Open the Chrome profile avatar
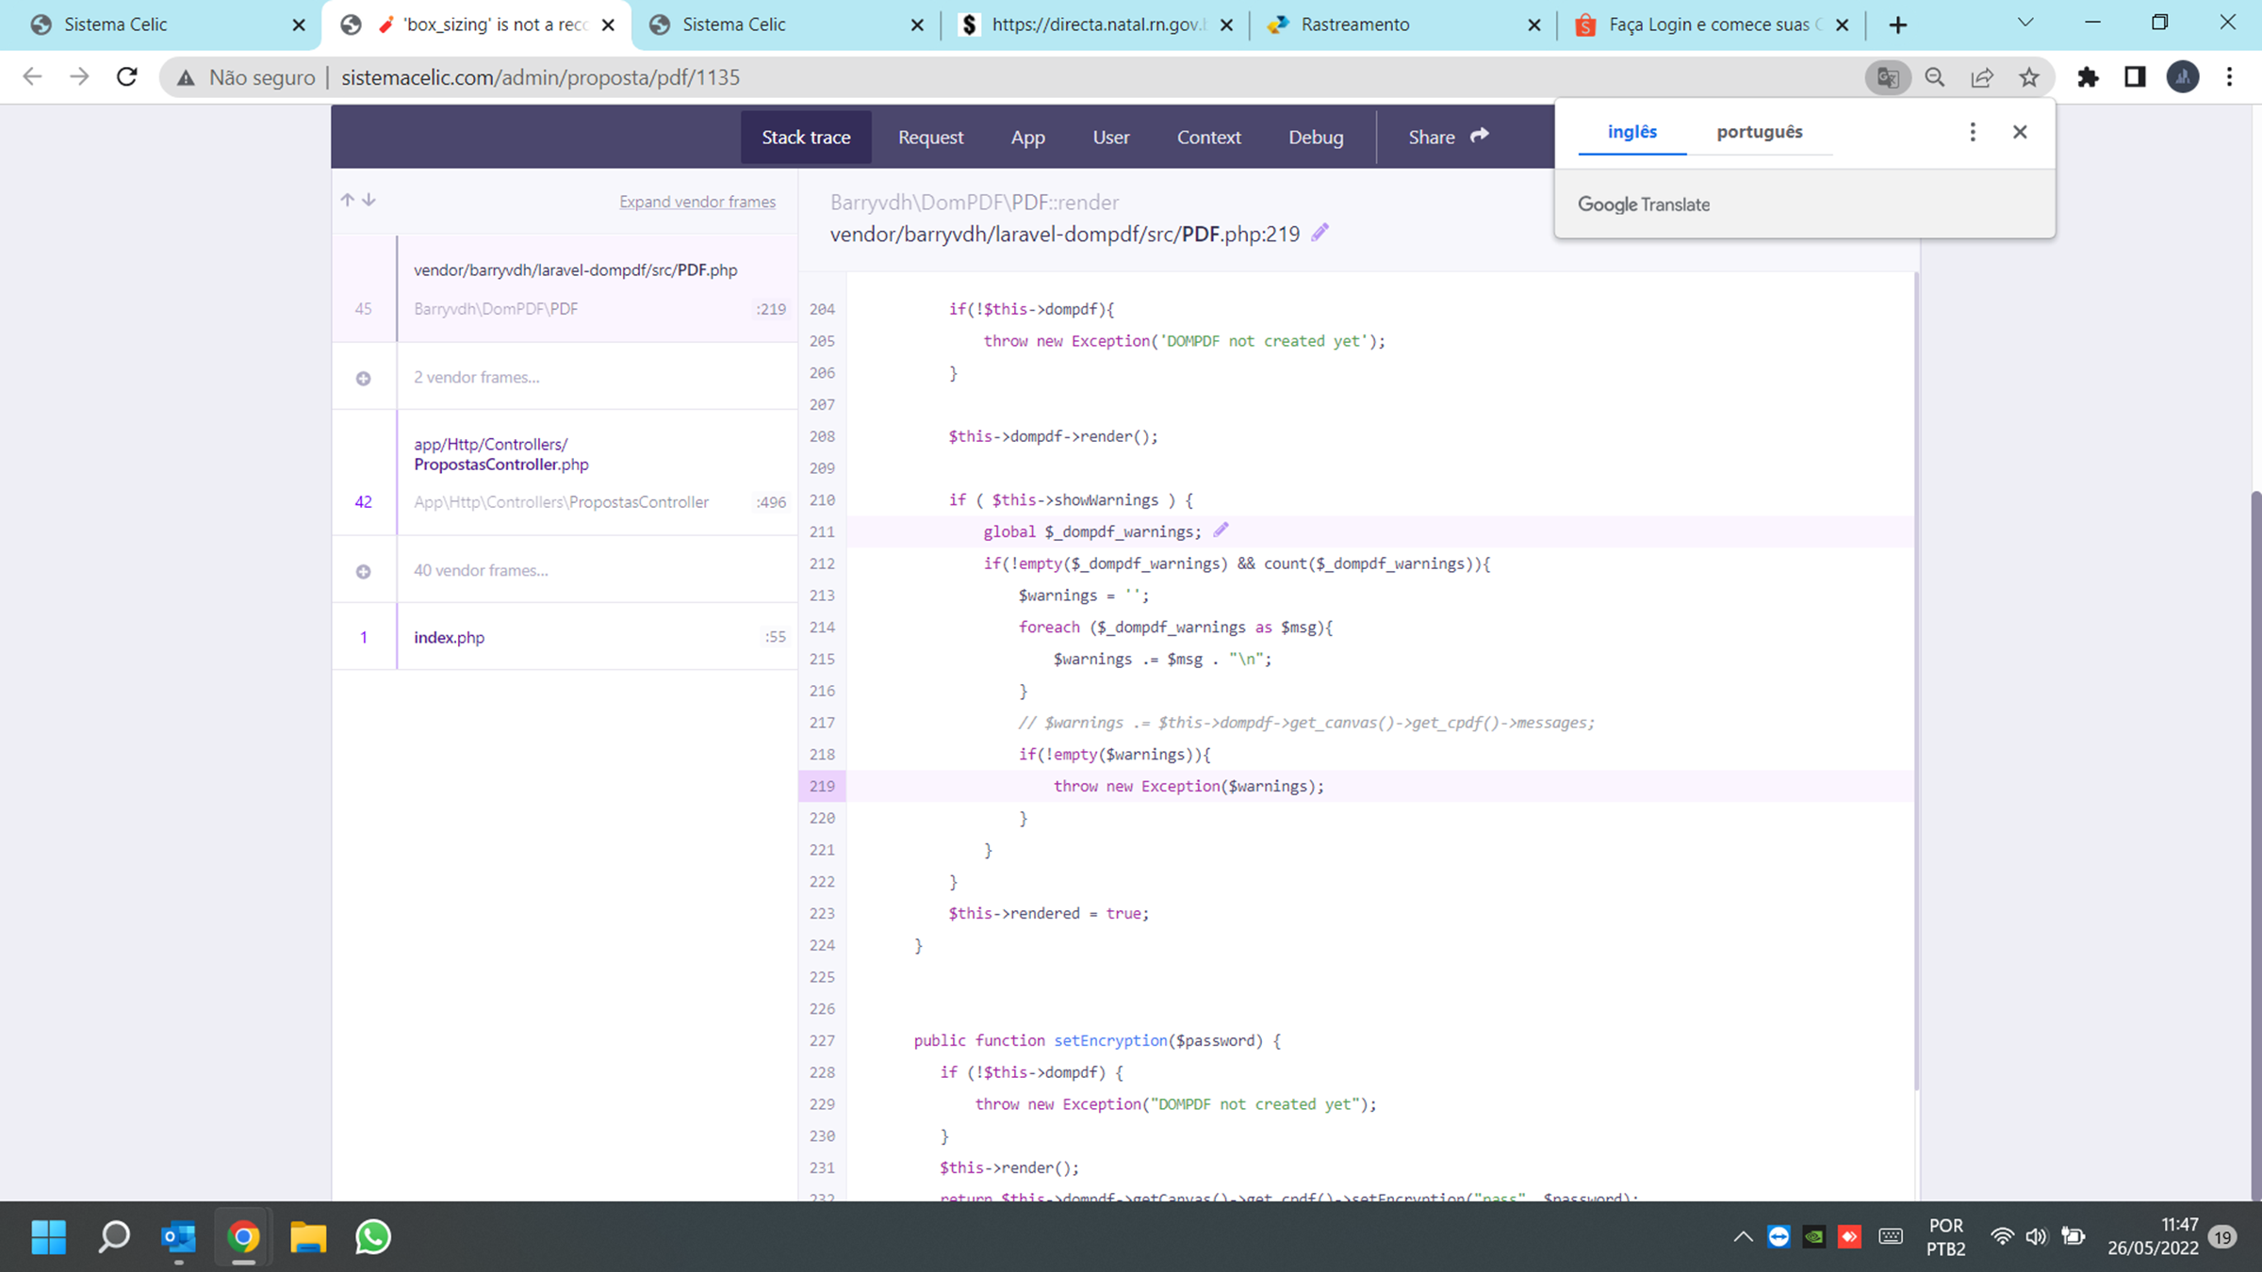The image size is (2262, 1272). [2183, 77]
